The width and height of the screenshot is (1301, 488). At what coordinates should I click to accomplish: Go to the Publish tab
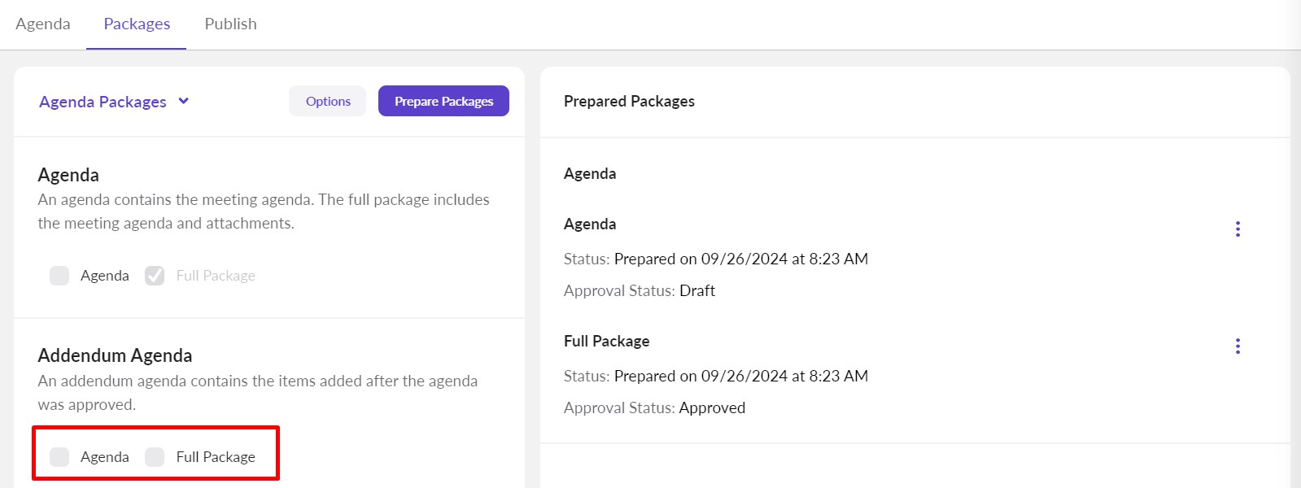pyautogui.click(x=230, y=24)
